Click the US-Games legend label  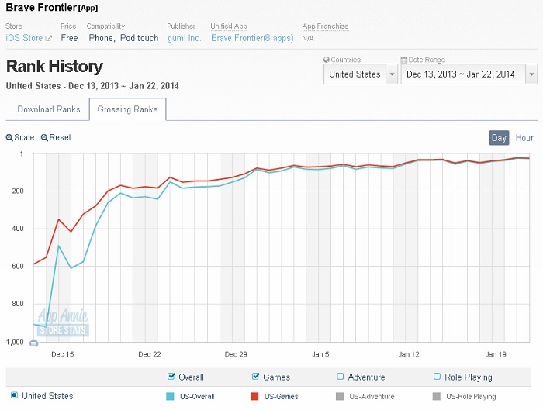click(x=281, y=397)
